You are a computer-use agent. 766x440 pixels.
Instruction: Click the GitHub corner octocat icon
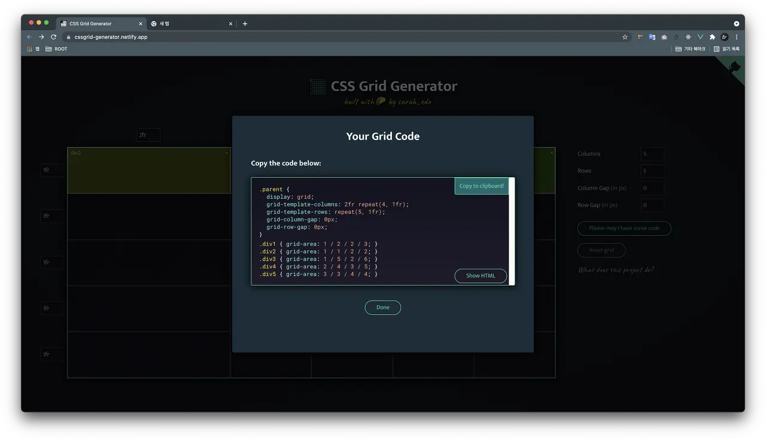[x=735, y=66]
